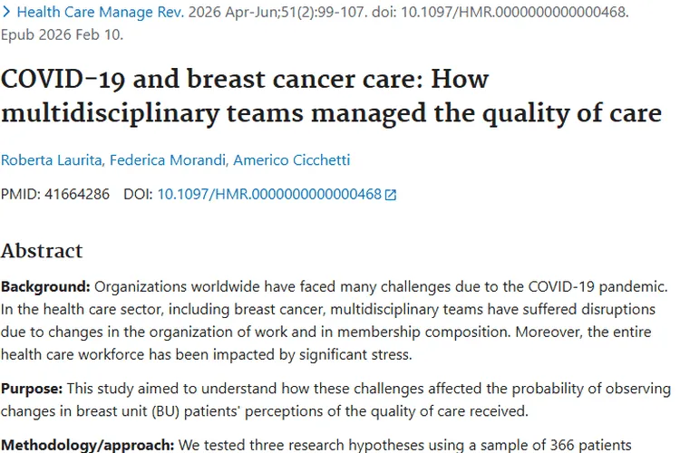
Task: Click the 'PMID:' label text
Action: [21, 194]
